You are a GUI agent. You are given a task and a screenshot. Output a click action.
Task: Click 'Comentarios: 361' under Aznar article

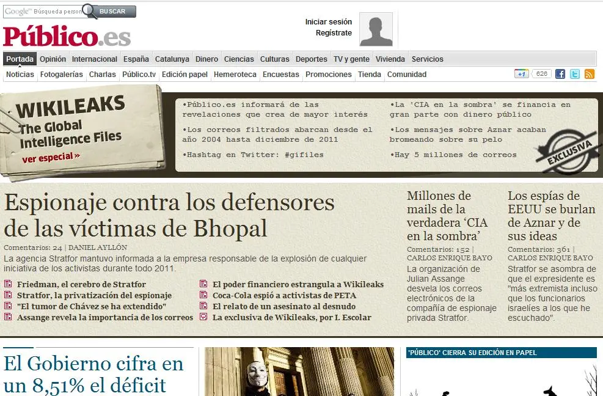[x=538, y=249]
